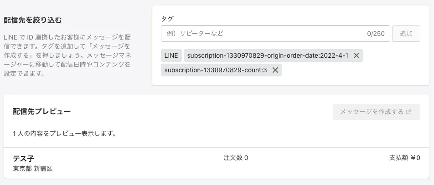This screenshot has width=434, height=185.
Task: Click the subscription count:3 tag label text
Action: 216,70
